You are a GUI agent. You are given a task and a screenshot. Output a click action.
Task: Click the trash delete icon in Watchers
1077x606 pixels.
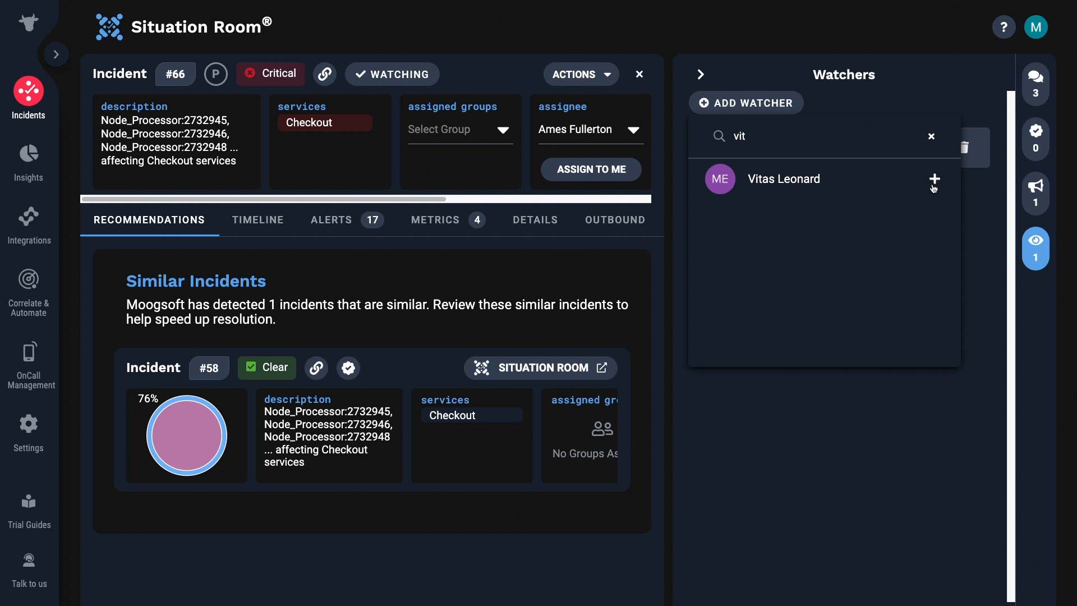pyautogui.click(x=965, y=148)
